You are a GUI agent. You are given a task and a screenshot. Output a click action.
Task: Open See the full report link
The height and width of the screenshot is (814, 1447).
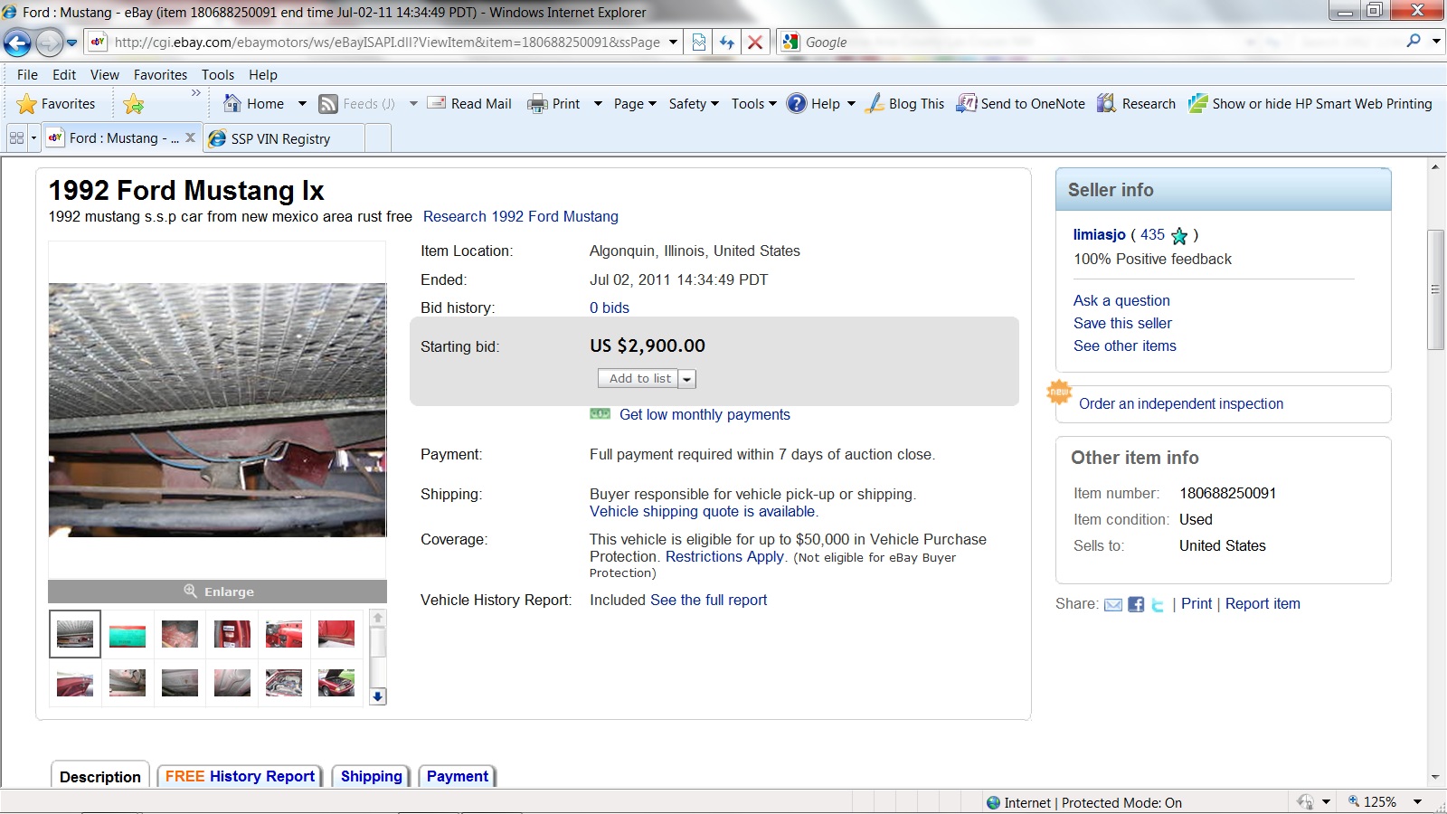[708, 600]
